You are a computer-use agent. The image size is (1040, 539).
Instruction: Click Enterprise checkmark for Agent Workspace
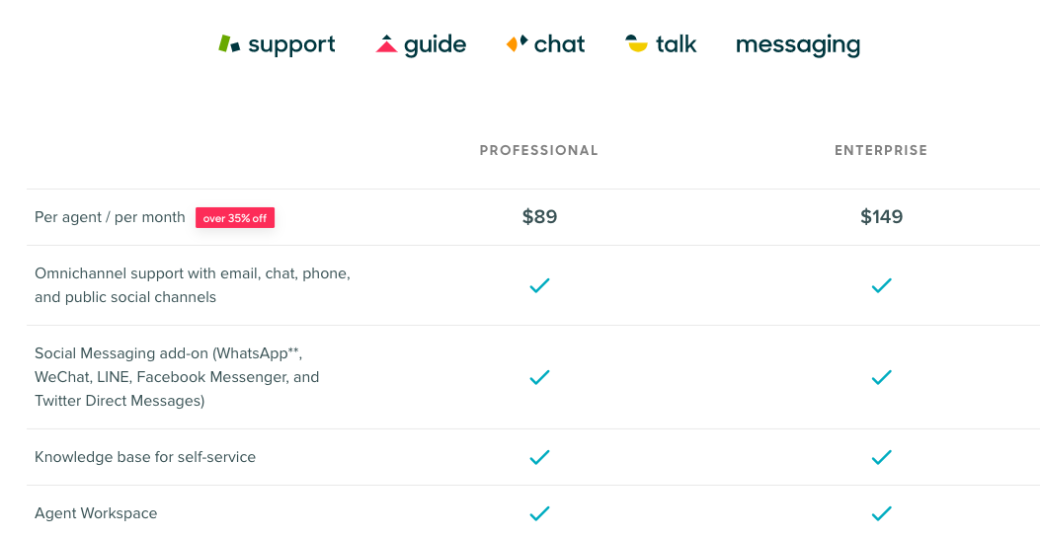(881, 513)
